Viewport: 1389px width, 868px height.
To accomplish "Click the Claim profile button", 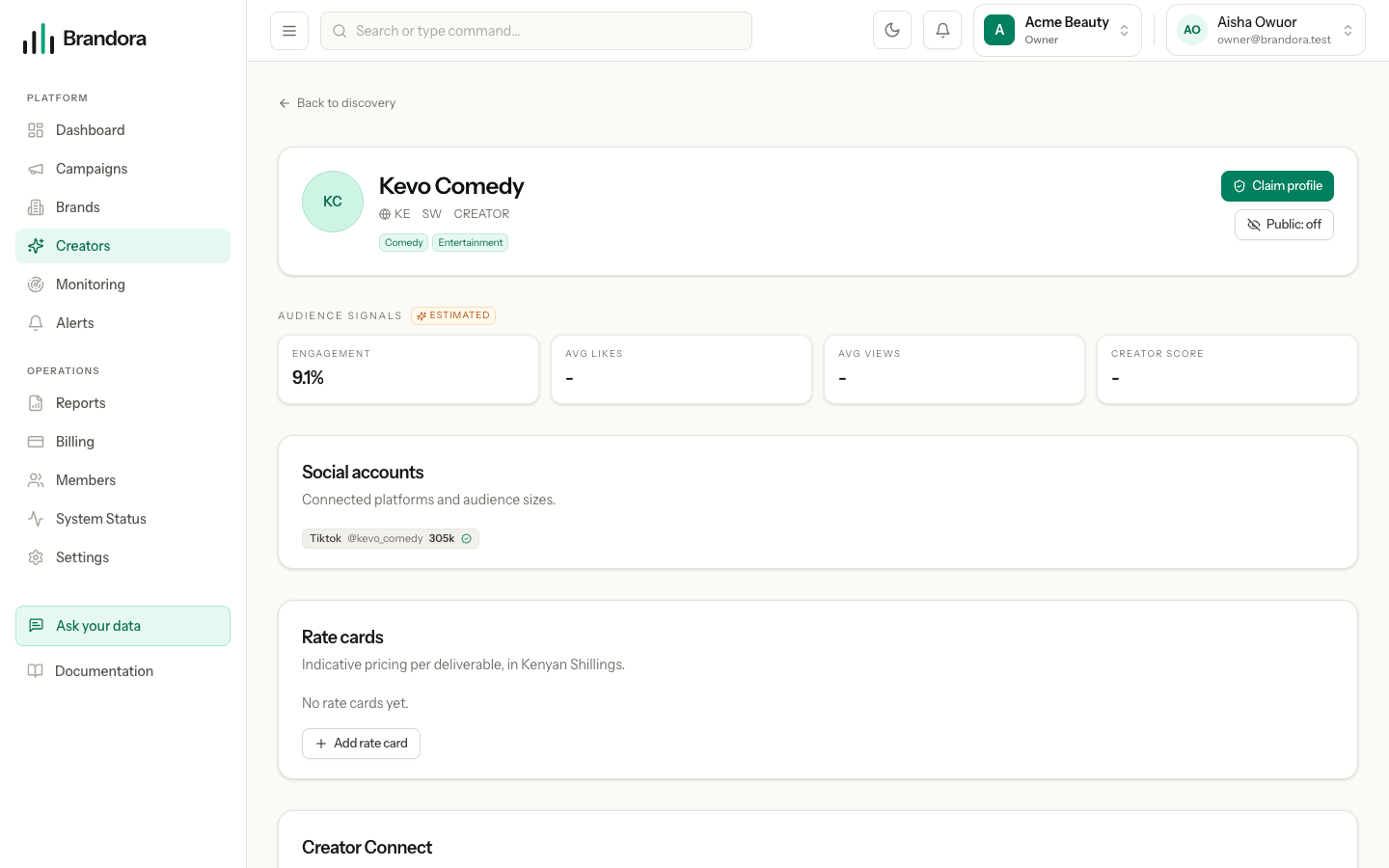I will tap(1277, 186).
